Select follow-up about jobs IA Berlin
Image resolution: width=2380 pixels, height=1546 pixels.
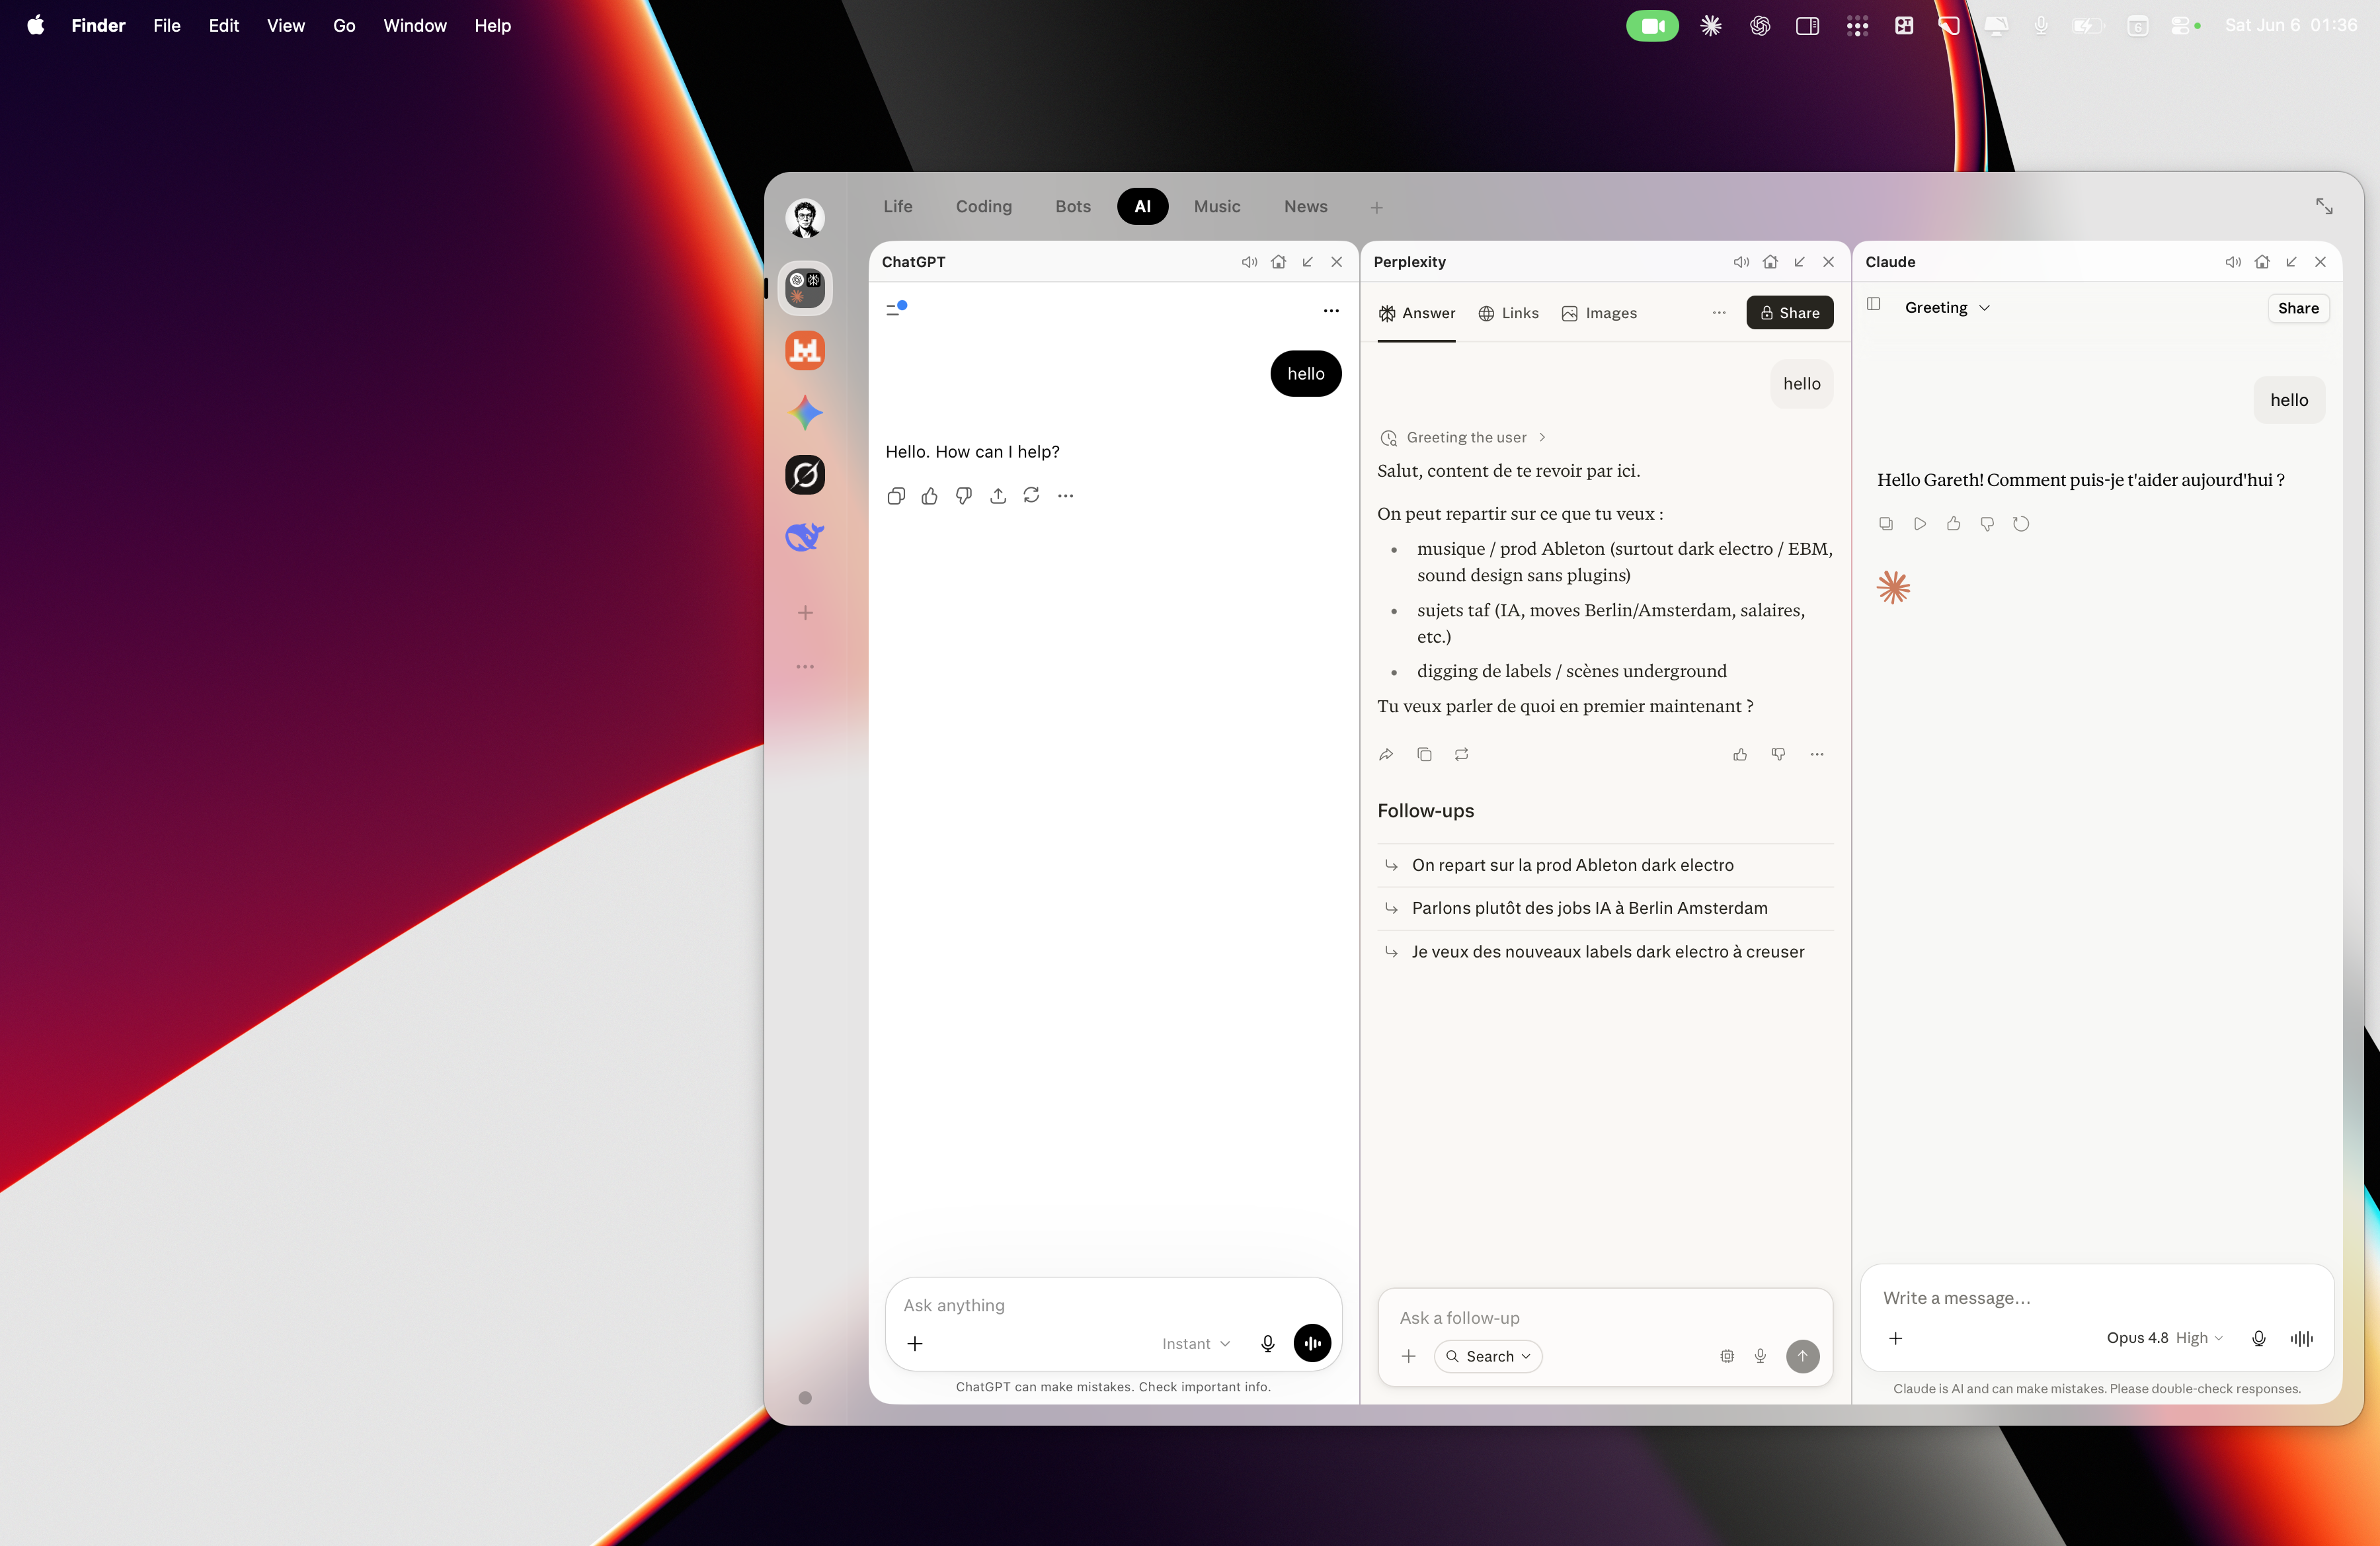1604,908
